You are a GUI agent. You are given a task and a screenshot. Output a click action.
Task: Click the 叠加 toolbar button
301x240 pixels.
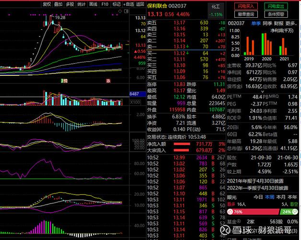(x=58, y=4)
